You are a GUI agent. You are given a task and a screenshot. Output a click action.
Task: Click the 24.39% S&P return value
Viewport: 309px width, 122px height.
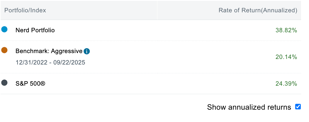point(286,84)
